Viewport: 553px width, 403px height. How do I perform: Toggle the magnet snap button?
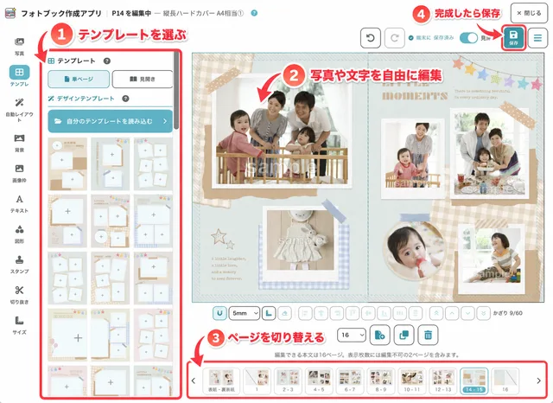click(219, 313)
